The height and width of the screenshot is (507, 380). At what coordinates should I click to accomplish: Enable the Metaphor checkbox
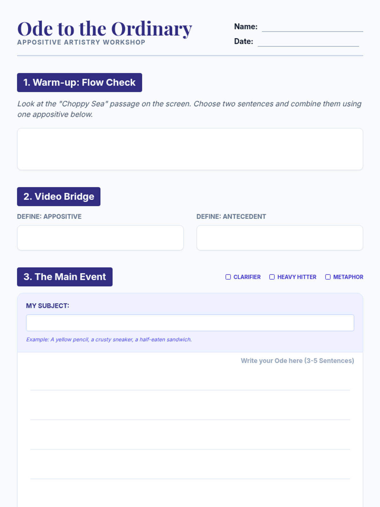point(328,277)
